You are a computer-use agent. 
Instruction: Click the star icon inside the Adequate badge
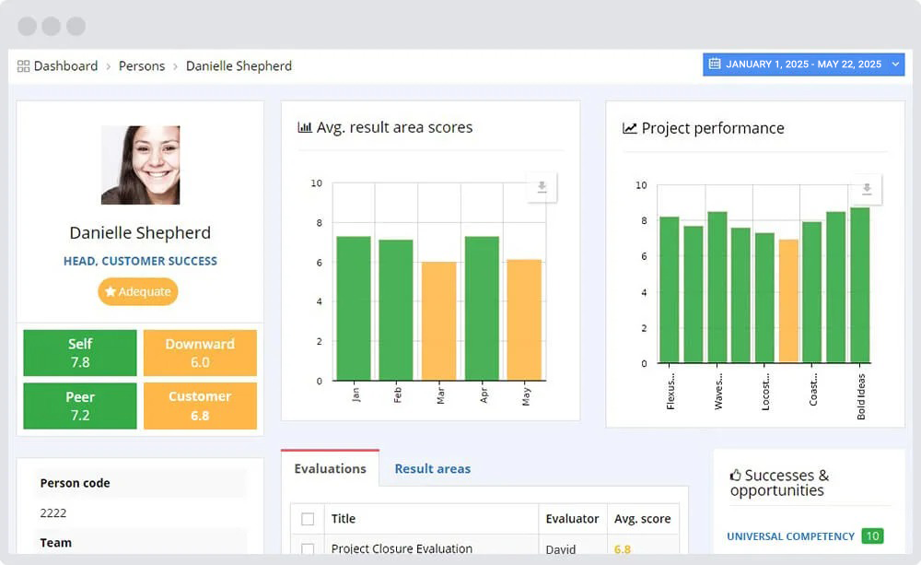point(111,291)
